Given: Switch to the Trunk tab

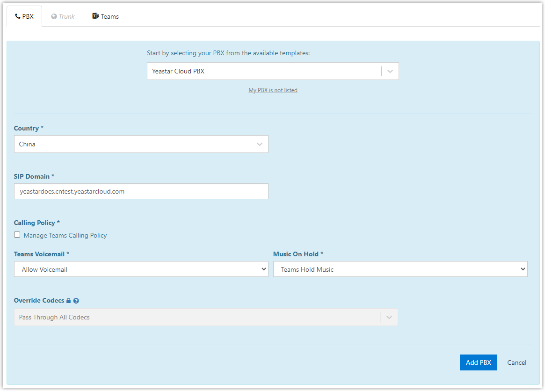Looking at the screenshot, I should (x=63, y=16).
